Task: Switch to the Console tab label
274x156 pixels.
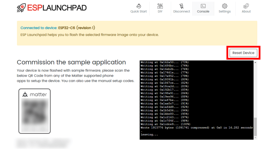Action: (203, 12)
